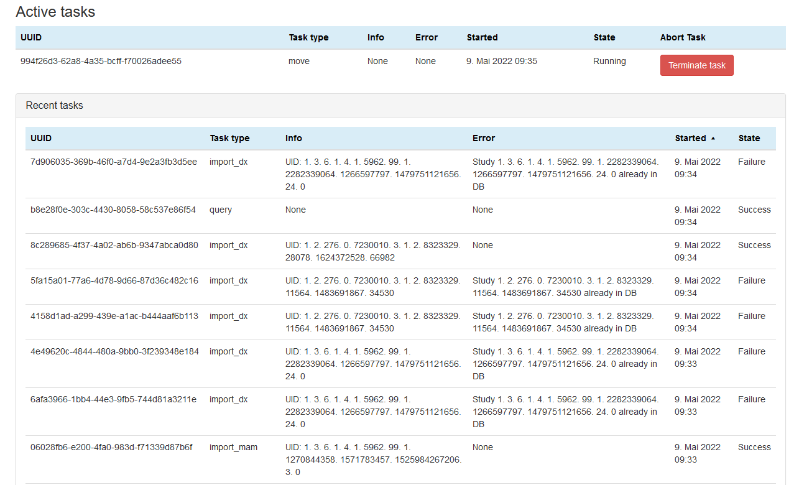The image size is (799, 485).
Task: Click Failure state for task 6afa3966
Action: [x=752, y=399]
